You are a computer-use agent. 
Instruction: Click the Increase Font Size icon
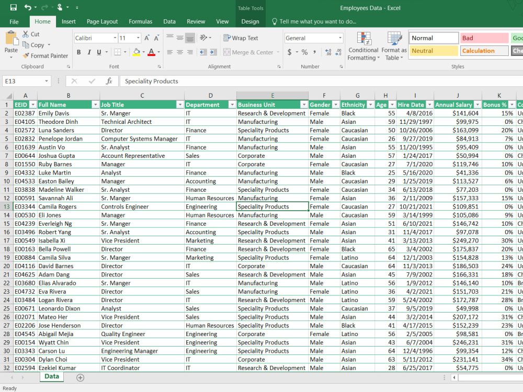(147, 38)
